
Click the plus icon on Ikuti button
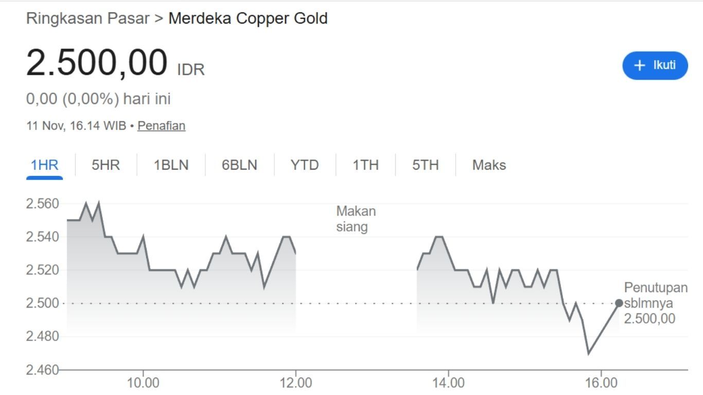pyautogui.click(x=640, y=65)
